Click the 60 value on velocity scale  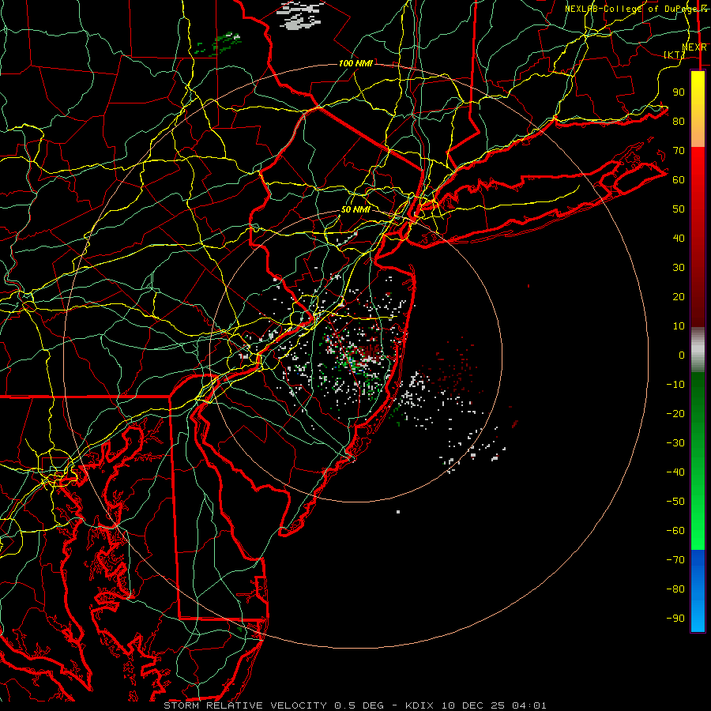point(679,179)
